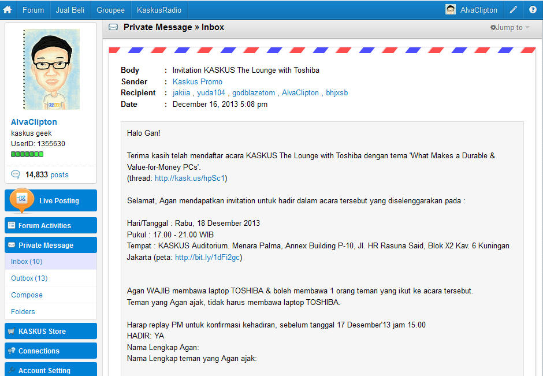Click the shopping cart KASKUS Store icon

click(x=12, y=331)
